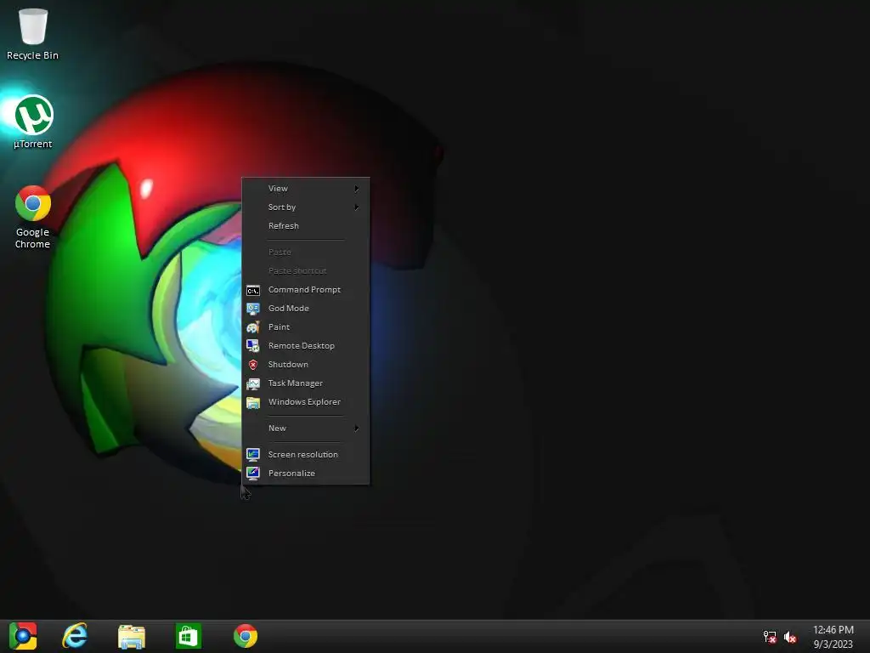
Task: Choose Command Prompt from the context menu
Action: pyautogui.click(x=306, y=290)
